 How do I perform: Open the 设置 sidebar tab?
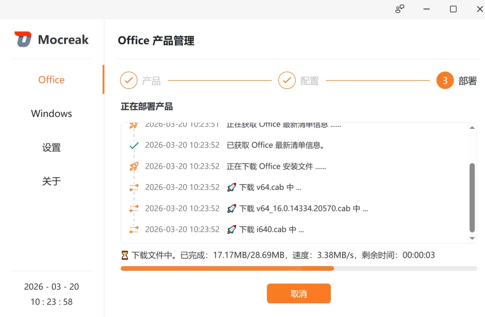[x=51, y=148]
